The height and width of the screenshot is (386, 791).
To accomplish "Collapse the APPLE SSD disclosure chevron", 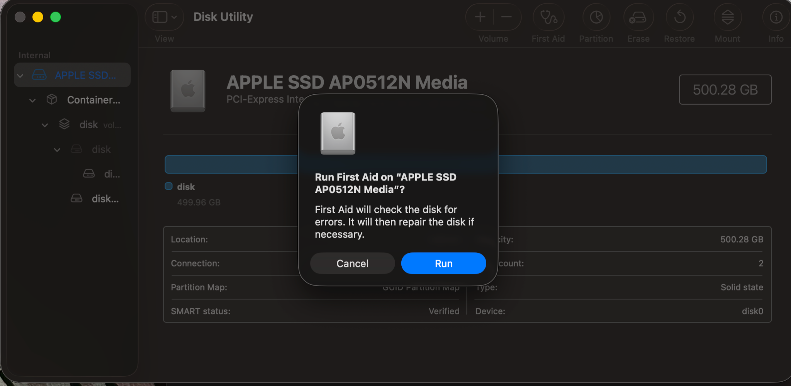I will click(20, 75).
